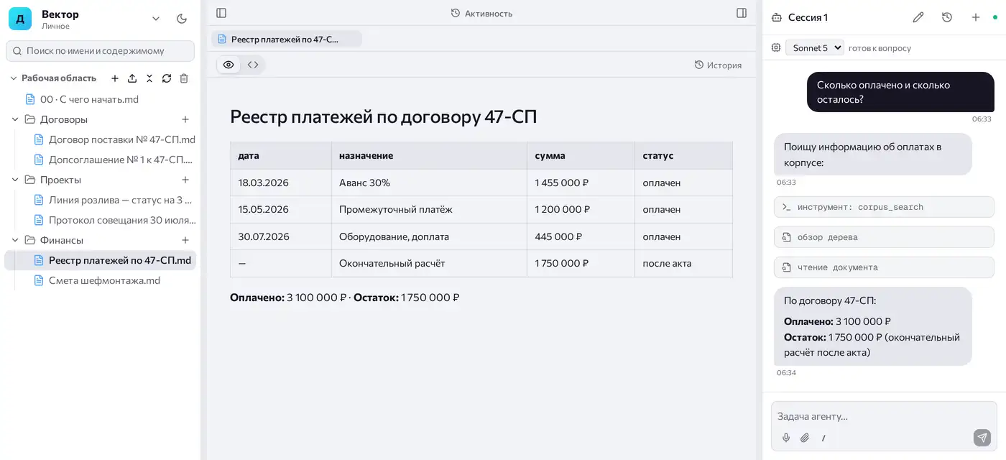Upload files to Рабочая область
The height and width of the screenshot is (460, 1006).
(x=132, y=78)
